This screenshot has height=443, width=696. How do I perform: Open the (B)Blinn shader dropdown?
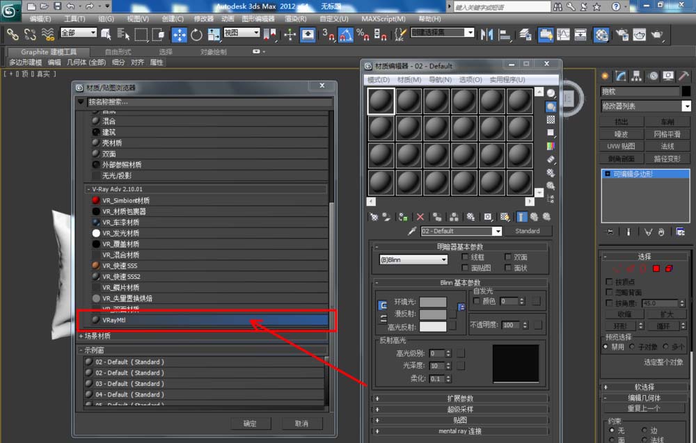[x=413, y=260]
